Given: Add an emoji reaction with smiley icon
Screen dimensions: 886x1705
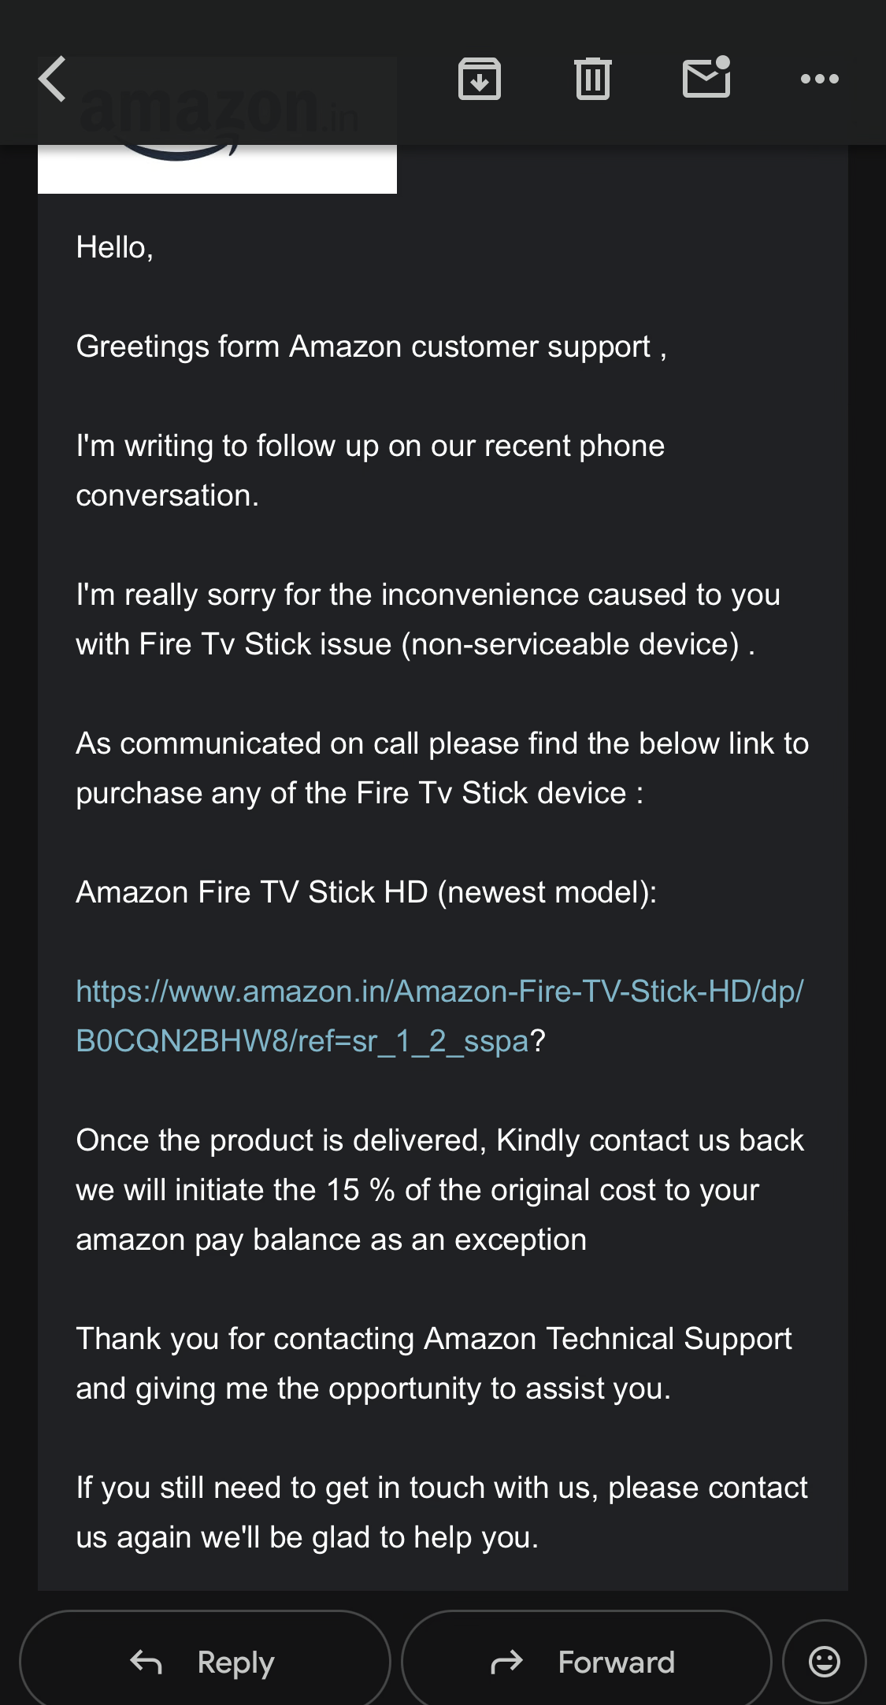Looking at the screenshot, I should (824, 1662).
